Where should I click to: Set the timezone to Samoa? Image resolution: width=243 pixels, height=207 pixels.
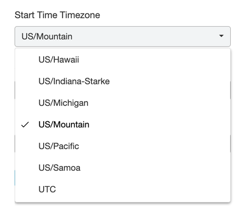tap(59, 168)
